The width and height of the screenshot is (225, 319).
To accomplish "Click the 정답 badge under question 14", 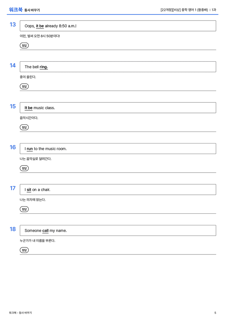I will (24, 87).
